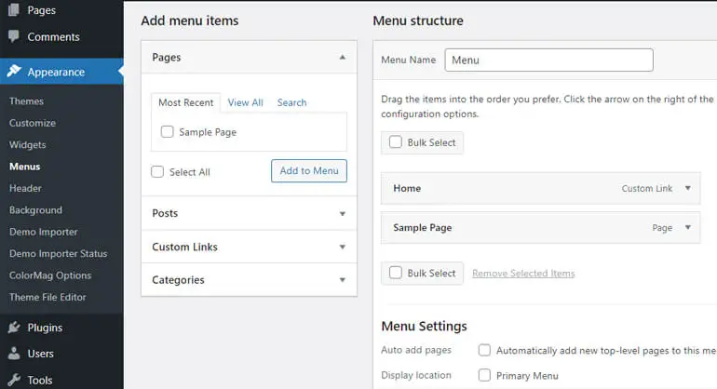Click the Tools wrench icon

pyautogui.click(x=14, y=380)
